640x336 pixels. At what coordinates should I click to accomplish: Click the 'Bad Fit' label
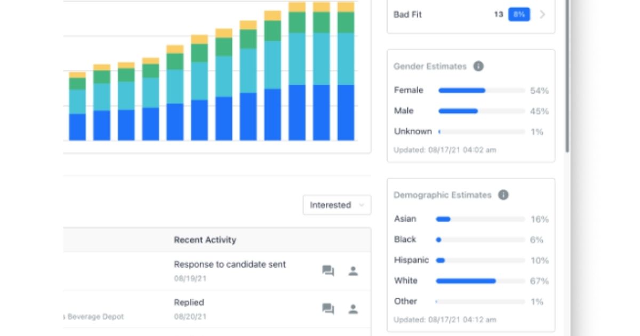point(407,15)
